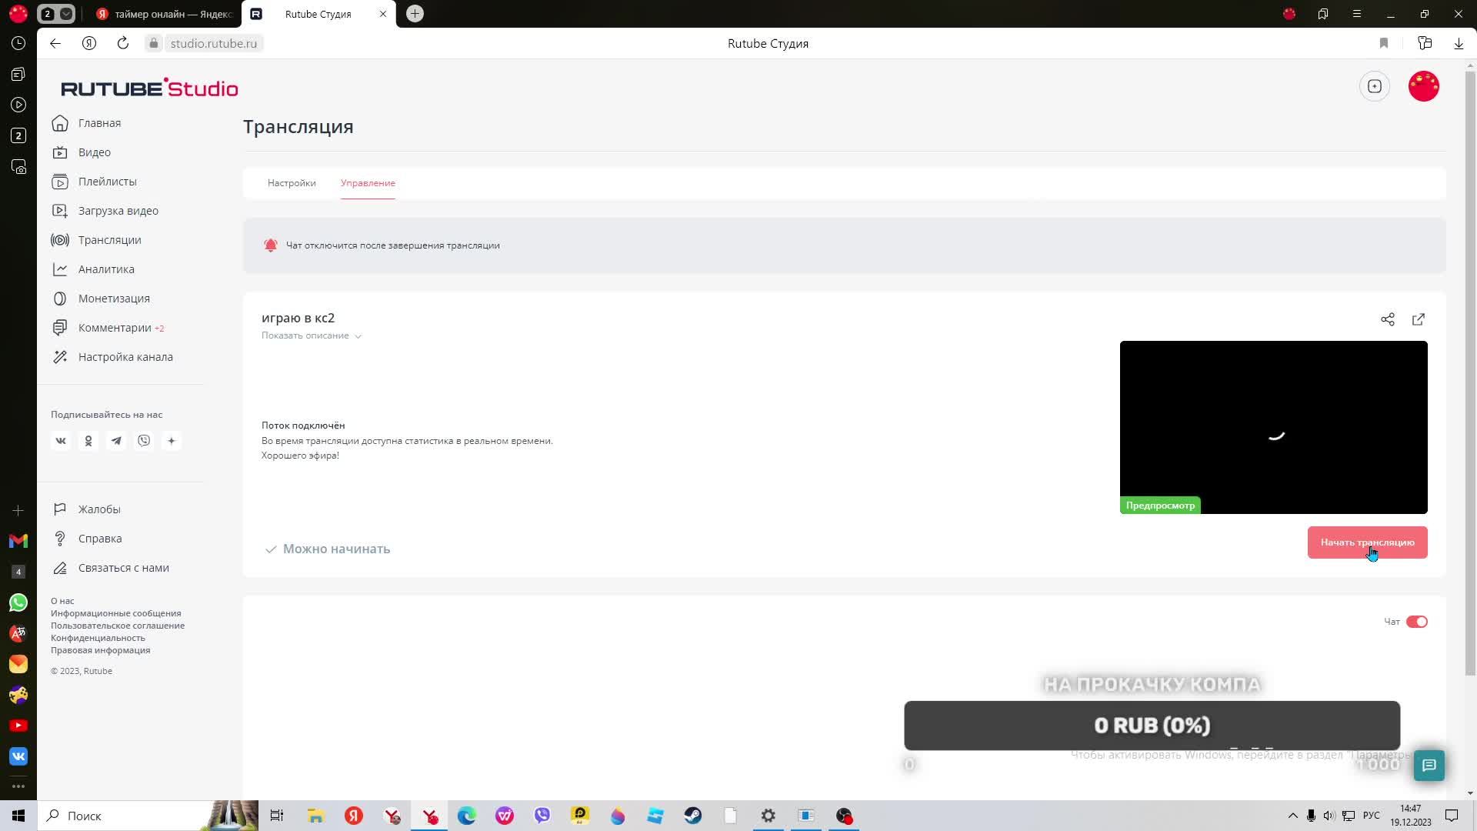Screen dimensions: 1477x831
Task: Click the add video icon in header
Action: (x=1375, y=86)
